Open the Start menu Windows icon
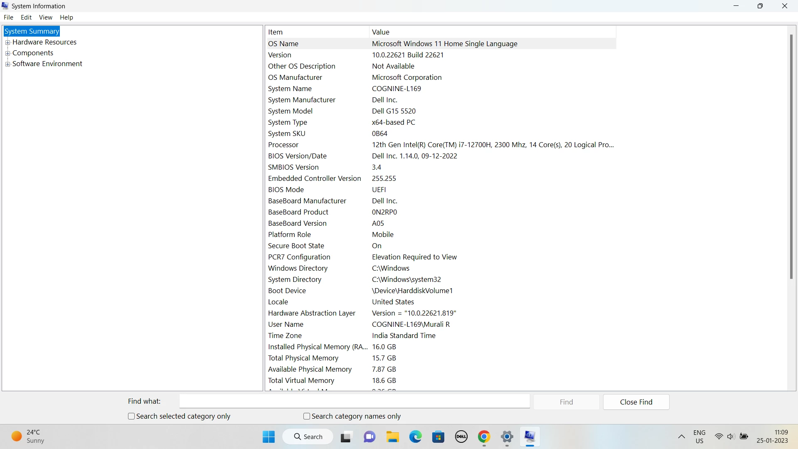The width and height of the screenshot is (798, 449). point(268,437)
